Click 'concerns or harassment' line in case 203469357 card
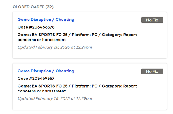Image resolution: width=173 pixels, height=114 pixels. 42,91
